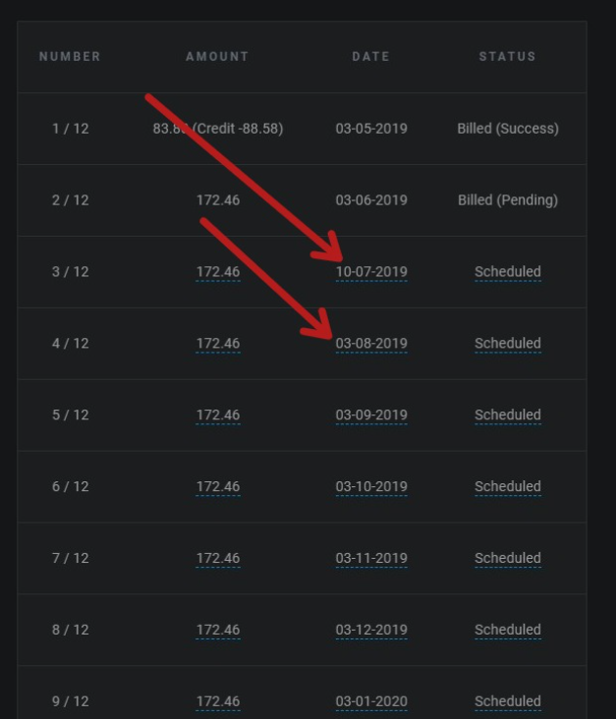Select the 03-10-2019 date link
Image resolution: width=616 pixels, height=719 pixels.
click(x=371, y=486)
